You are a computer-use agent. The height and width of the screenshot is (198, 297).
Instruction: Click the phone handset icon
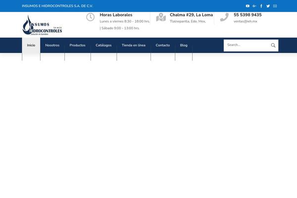click(224, 17)
